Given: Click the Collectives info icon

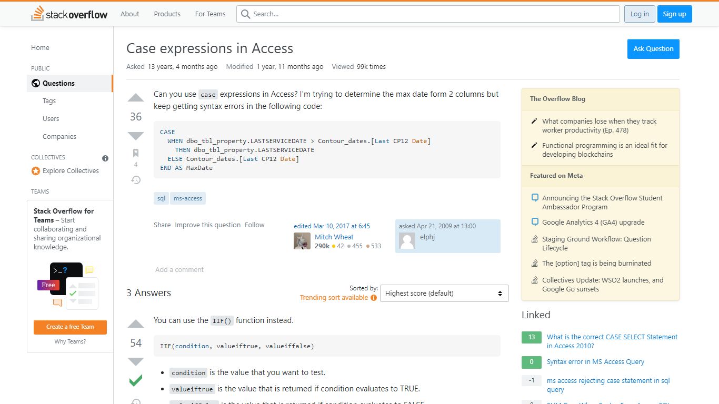Looking at the screenshot, I should 105,158.
